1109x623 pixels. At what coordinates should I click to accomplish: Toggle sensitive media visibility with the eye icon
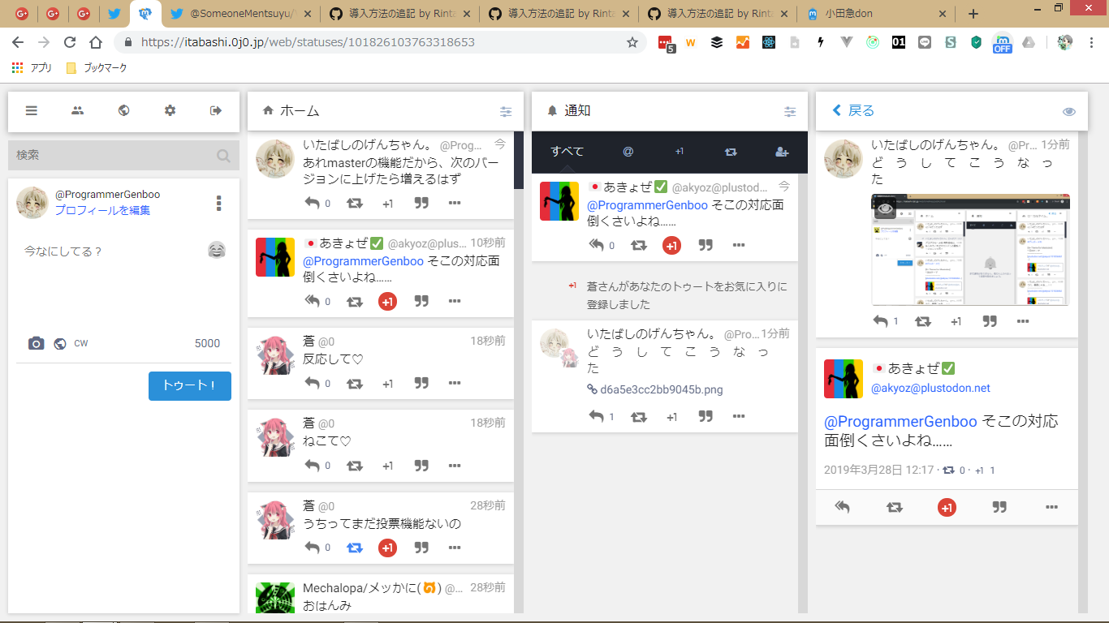click(1069, 112)
